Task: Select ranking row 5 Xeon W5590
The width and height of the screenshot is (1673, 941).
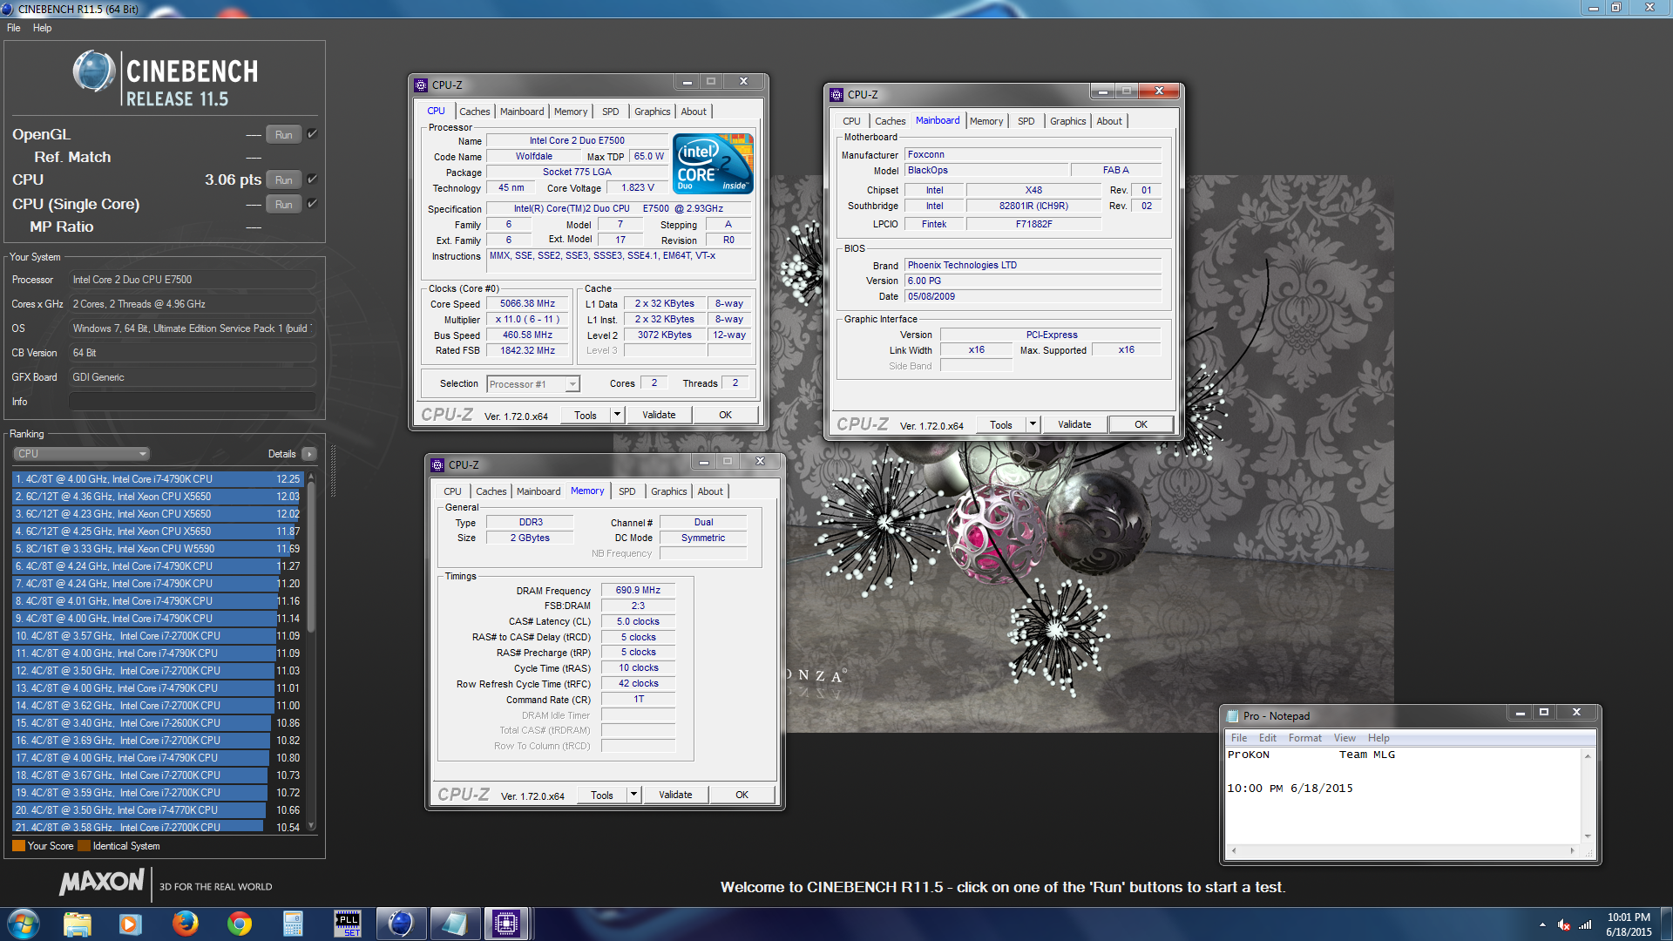Action: pos(158,549)
